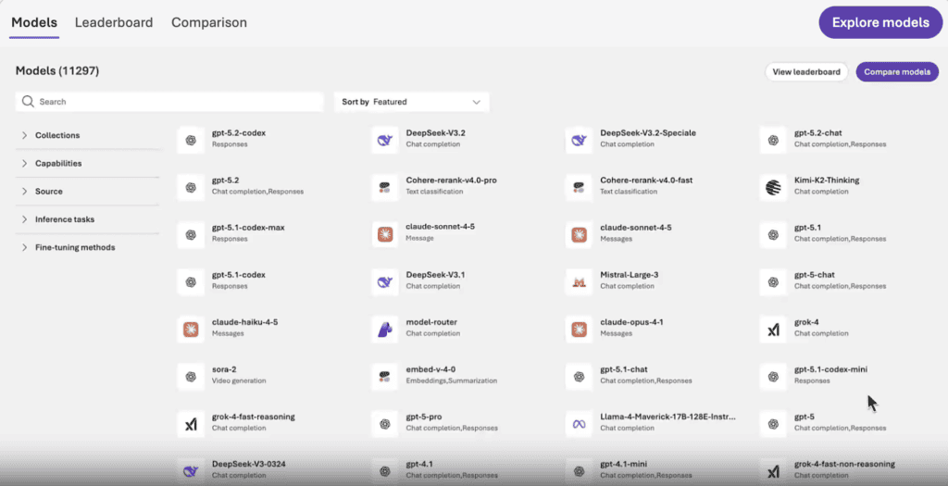This screenshot has height=486, width=948.
Task: Click the gpt-5.1-codex-mini icon
Action: pyautogui.click(x=773, y=377)
